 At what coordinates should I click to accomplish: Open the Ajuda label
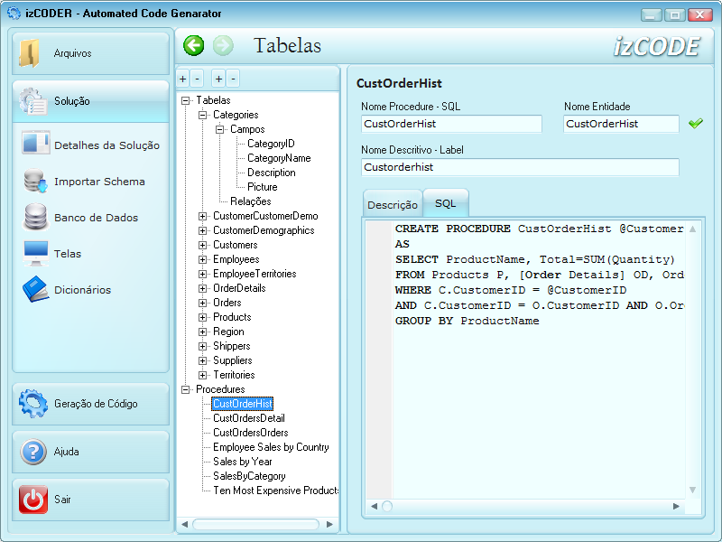point(66,452)
